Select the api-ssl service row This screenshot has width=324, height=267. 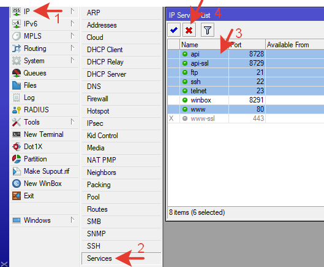coord(246,63)
